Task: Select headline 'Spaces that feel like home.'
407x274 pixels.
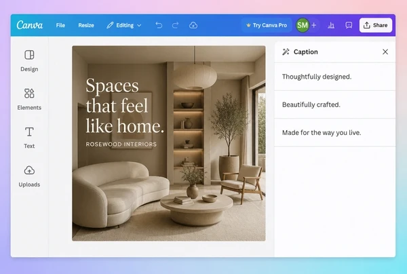Action: [x=125, y=106]
